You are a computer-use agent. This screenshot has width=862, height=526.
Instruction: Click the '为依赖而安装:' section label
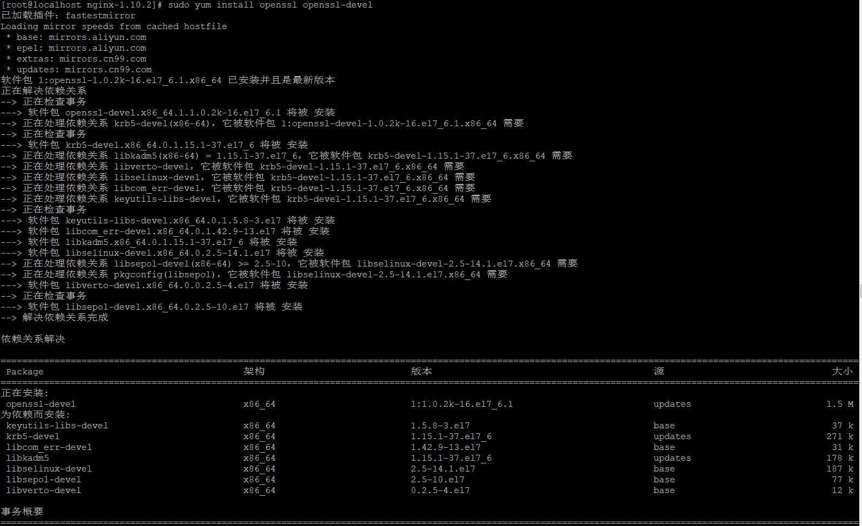click(36, 414)
